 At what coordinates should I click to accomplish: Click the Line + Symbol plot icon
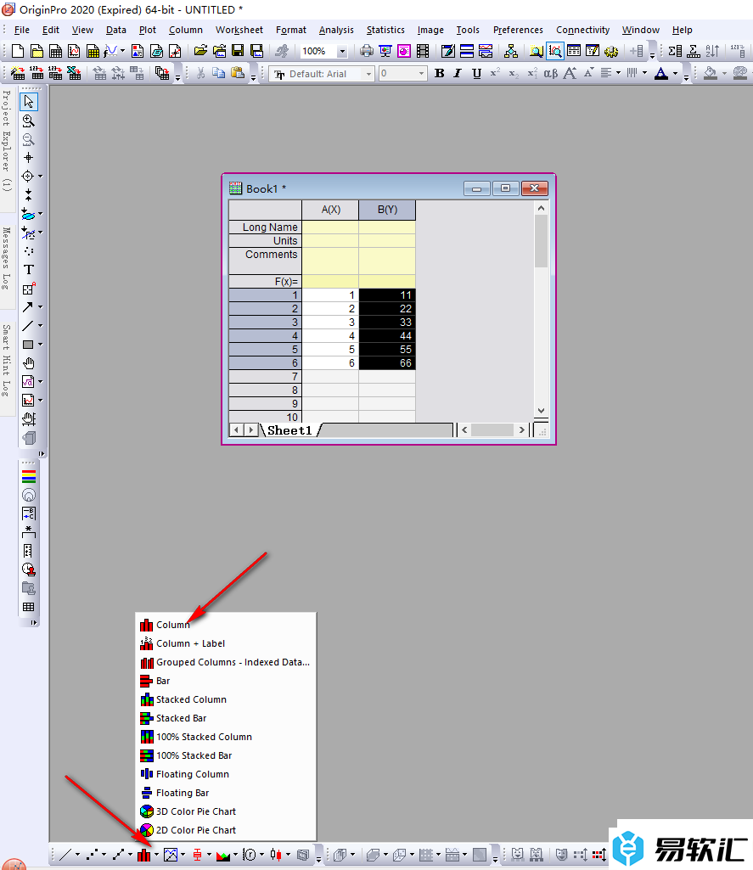point(118,855)
